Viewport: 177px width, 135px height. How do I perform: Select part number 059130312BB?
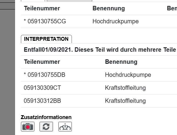(42, 101)
